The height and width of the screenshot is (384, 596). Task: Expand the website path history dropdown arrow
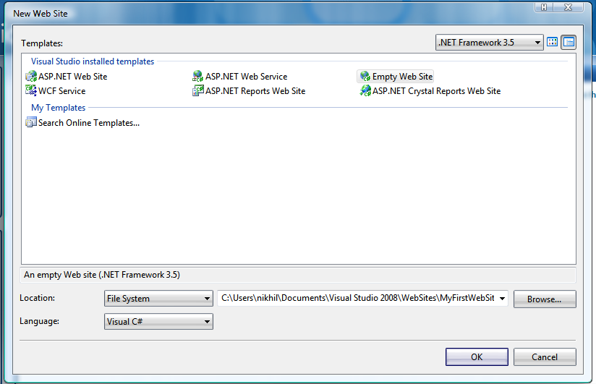point(502,299)
